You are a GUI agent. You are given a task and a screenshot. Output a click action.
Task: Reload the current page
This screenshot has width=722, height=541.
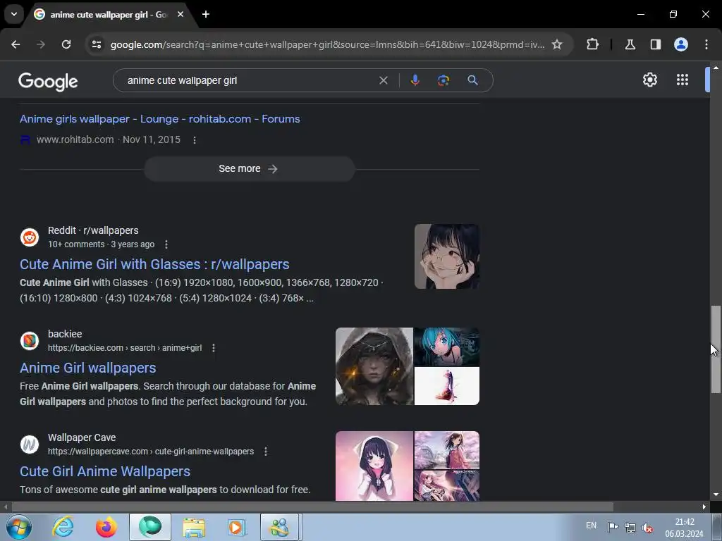pos(66,44)
